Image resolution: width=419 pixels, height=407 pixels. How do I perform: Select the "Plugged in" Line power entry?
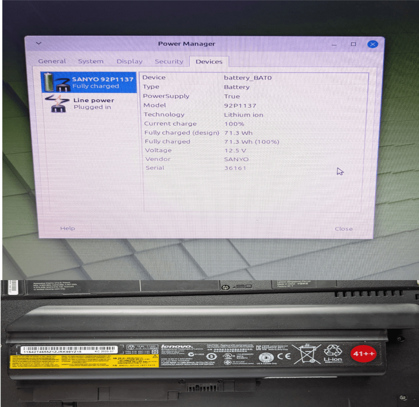click(92, 107)
